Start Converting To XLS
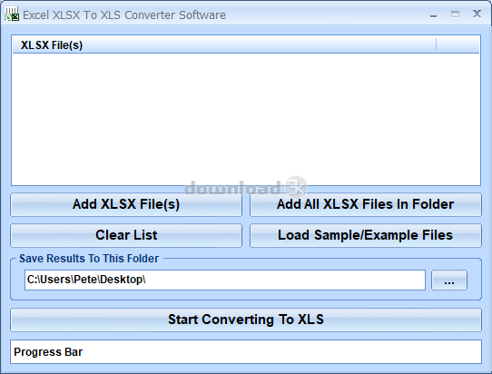This screenshot has height=374, width=492. pos(246,320)
